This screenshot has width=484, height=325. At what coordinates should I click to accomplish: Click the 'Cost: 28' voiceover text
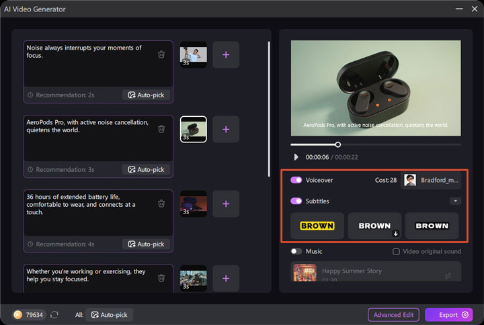click(386, 180)
